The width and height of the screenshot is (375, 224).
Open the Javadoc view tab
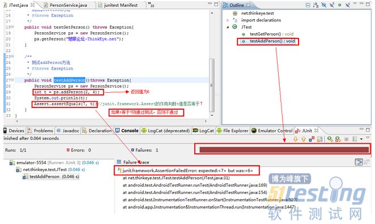(x=68, y=131)
